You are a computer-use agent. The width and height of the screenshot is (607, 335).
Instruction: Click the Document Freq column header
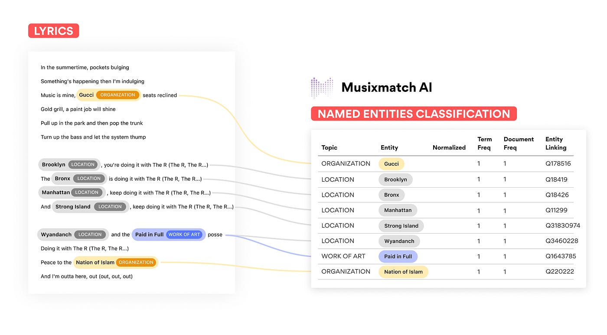point(519,143)
